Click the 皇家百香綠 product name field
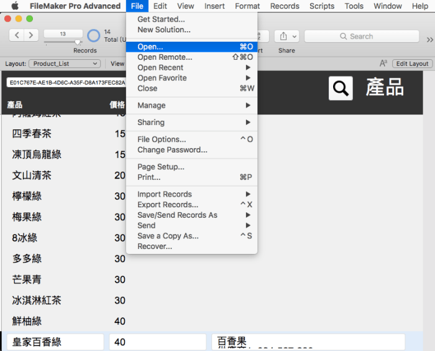This screenshot has height=351, width=435. click(x=56, y=342)
